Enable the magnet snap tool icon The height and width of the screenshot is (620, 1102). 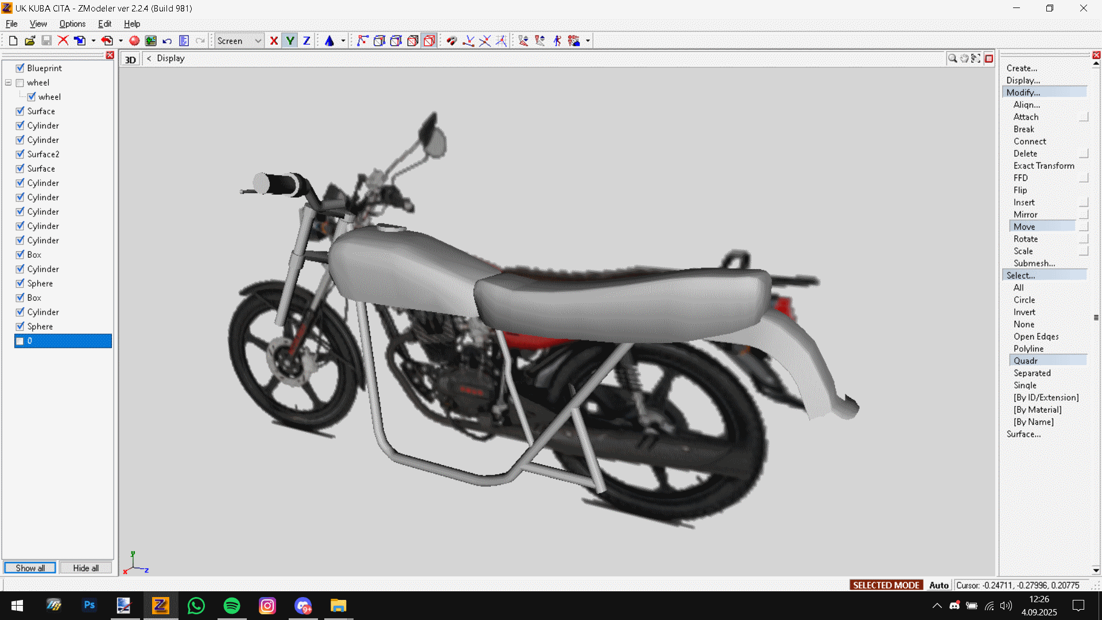click(452, 41)
